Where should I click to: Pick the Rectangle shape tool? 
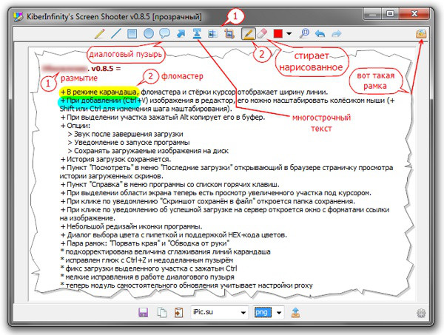coord(132,34)
